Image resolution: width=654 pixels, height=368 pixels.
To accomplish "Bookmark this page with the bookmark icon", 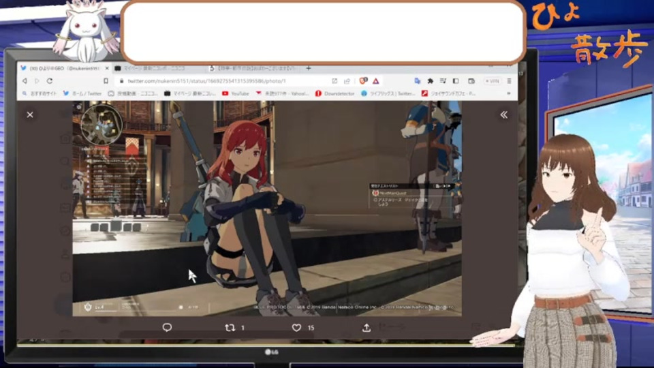I will pos(106,81).
